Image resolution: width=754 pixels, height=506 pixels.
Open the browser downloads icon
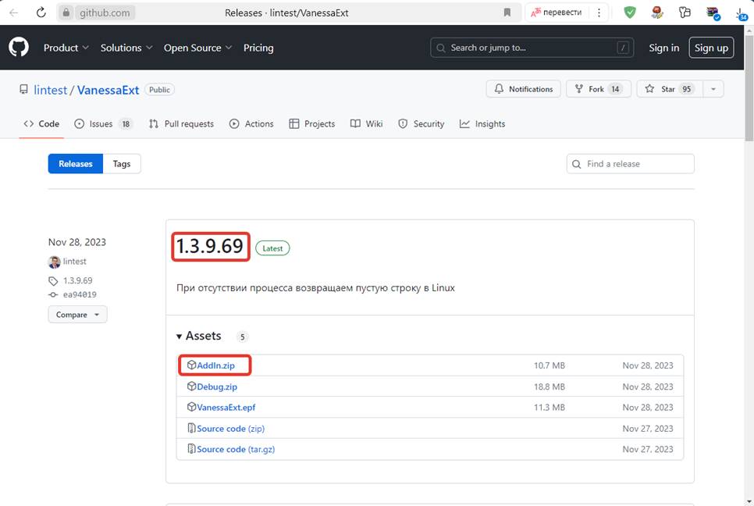741,12
